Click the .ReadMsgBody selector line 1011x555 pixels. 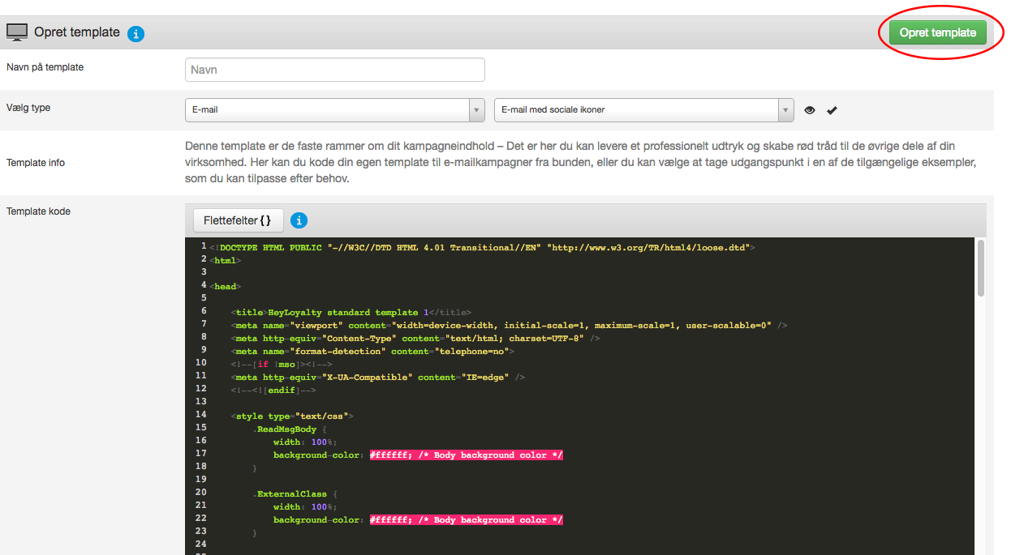coord(290,429)
